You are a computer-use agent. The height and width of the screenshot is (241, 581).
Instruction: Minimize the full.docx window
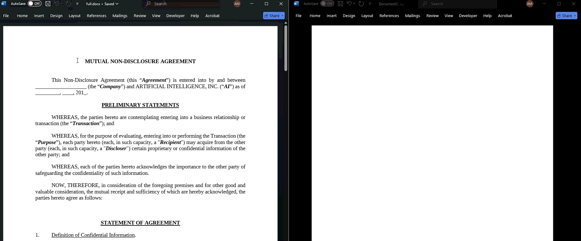click(252, 4)
